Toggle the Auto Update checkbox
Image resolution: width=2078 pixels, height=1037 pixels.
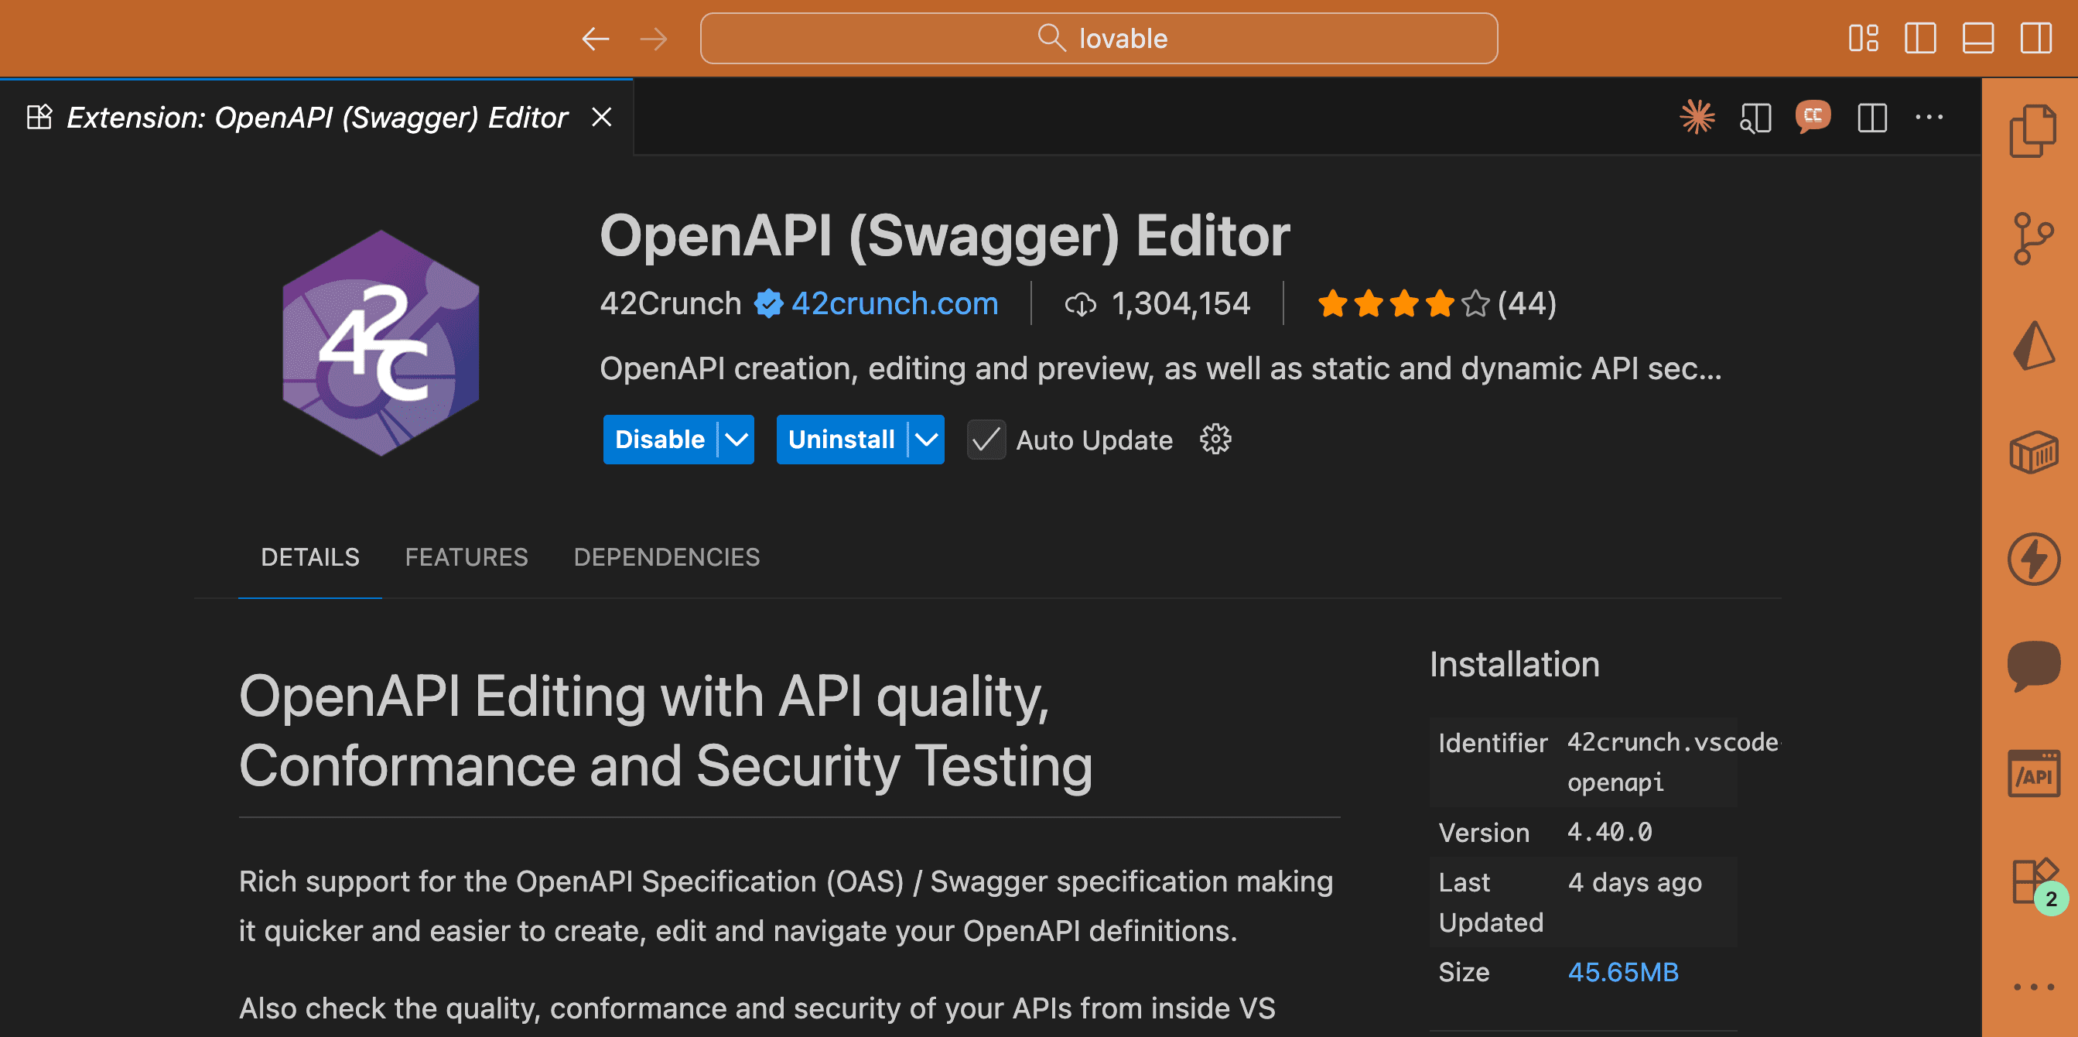click(986, 440)
